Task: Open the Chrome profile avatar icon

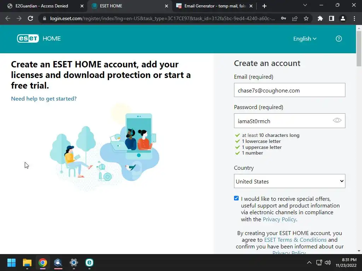Action: (343, 18)
